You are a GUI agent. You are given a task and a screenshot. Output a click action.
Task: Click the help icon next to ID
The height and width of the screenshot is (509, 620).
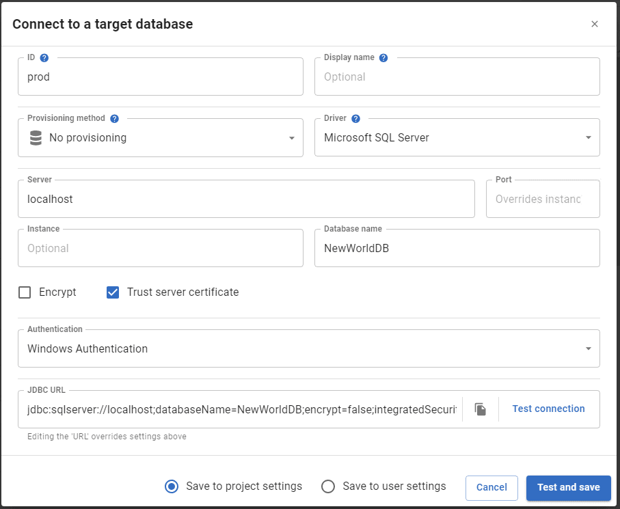[44, 57]
